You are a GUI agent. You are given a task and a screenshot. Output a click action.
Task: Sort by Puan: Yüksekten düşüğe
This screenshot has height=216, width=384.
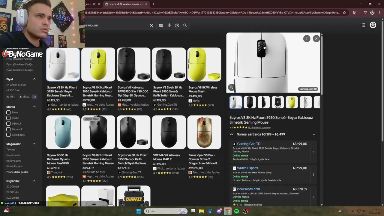(x=19, y=70)
